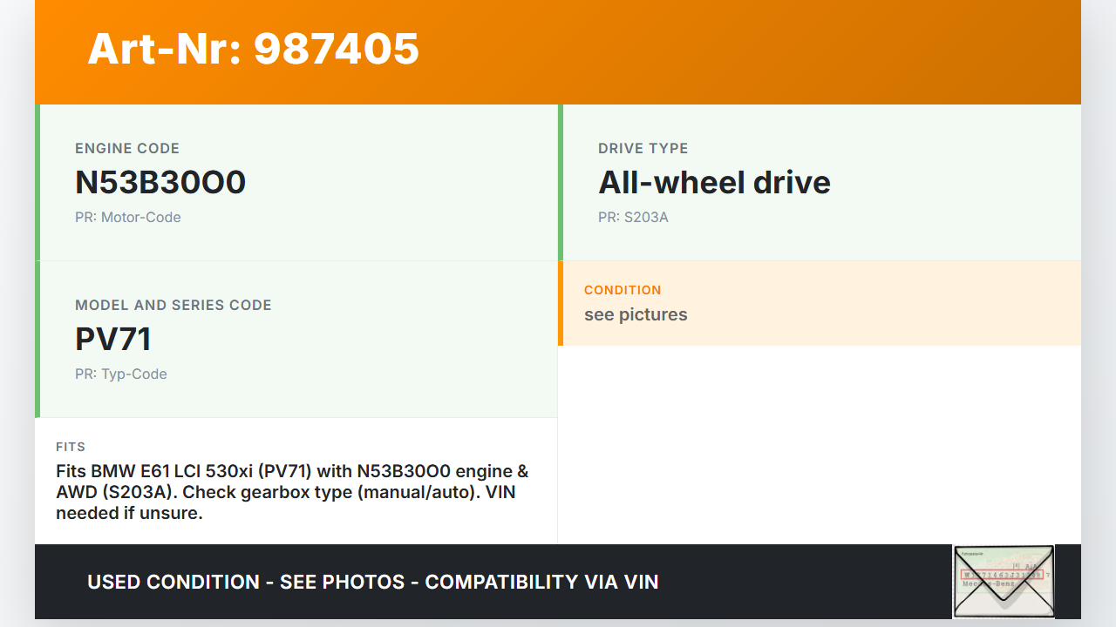Click the PR: S203A sub-label
Image resolution: width=1116 pixels, height=627 pixels.
pos(633,217)
